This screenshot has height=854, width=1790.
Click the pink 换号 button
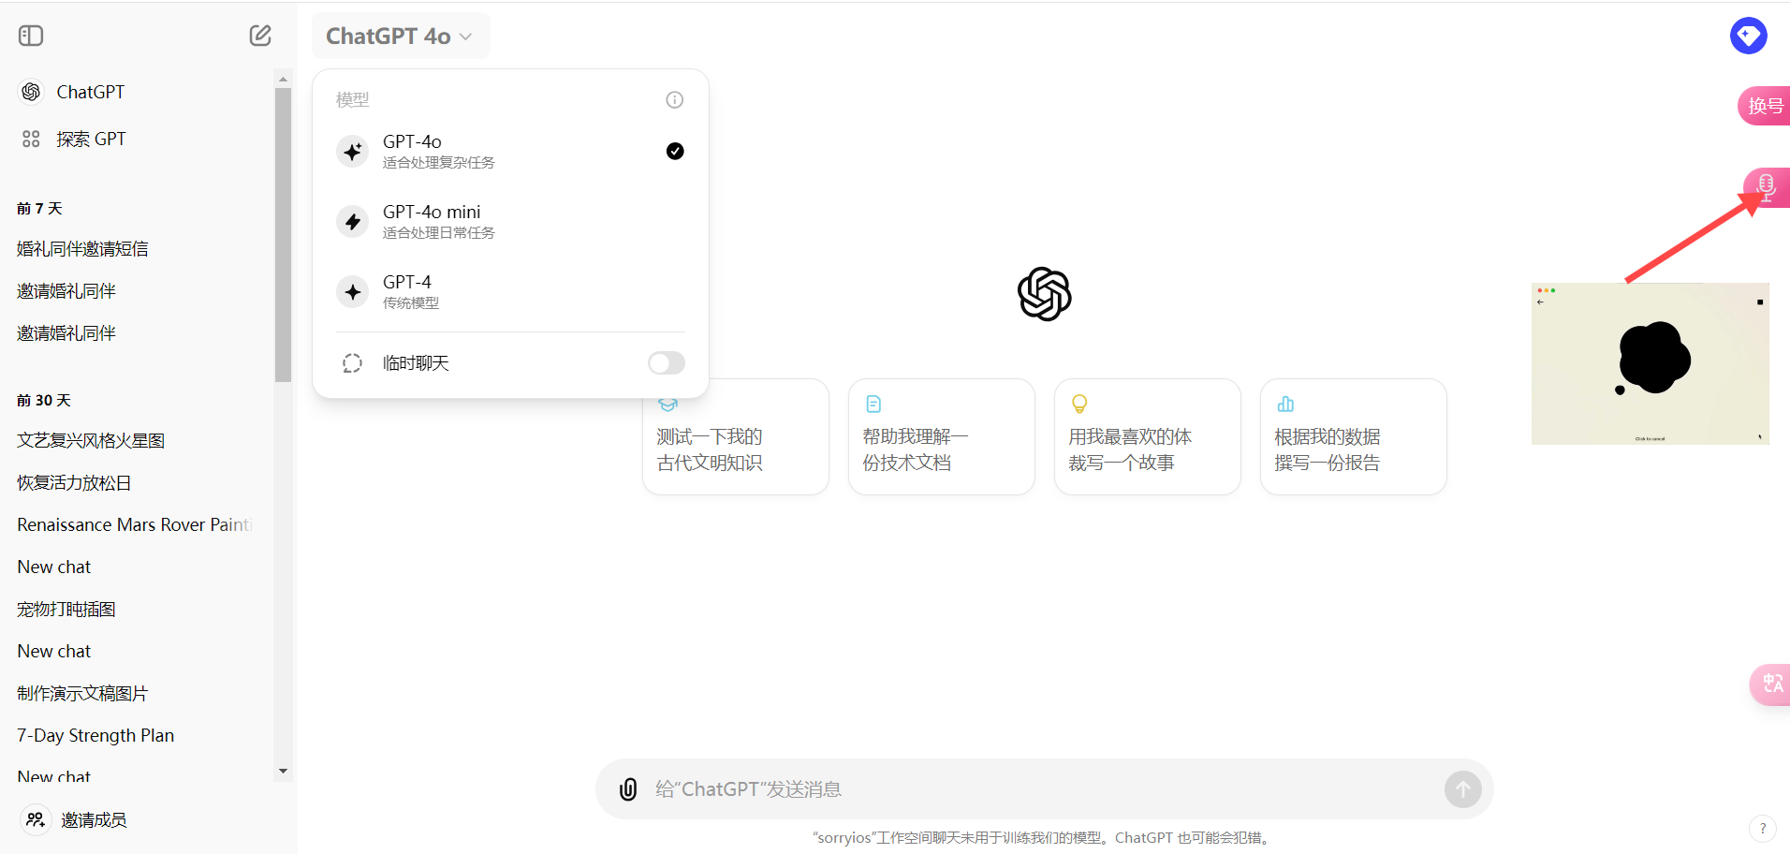click(x=1765, y=106)
